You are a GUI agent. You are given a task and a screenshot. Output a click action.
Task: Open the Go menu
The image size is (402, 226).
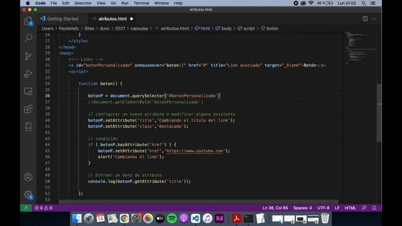coord(113,3)
